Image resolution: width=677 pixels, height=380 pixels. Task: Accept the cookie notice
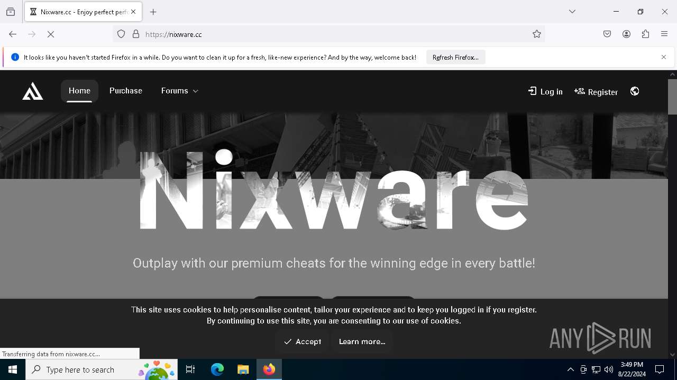click(302, 341)
